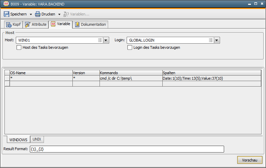The image size is (266, 168).
Task: Switch to the UNIX tab
Action: [37, 139]
